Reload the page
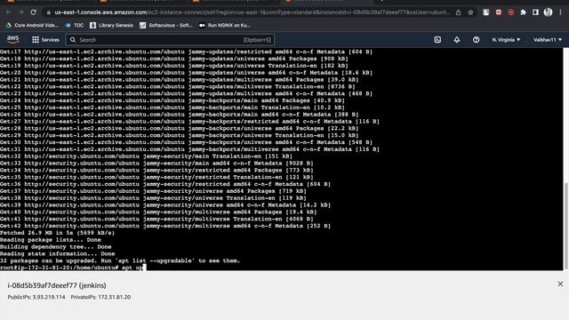The width and height of the screenshot is (569, 320). tap(33, 12)
